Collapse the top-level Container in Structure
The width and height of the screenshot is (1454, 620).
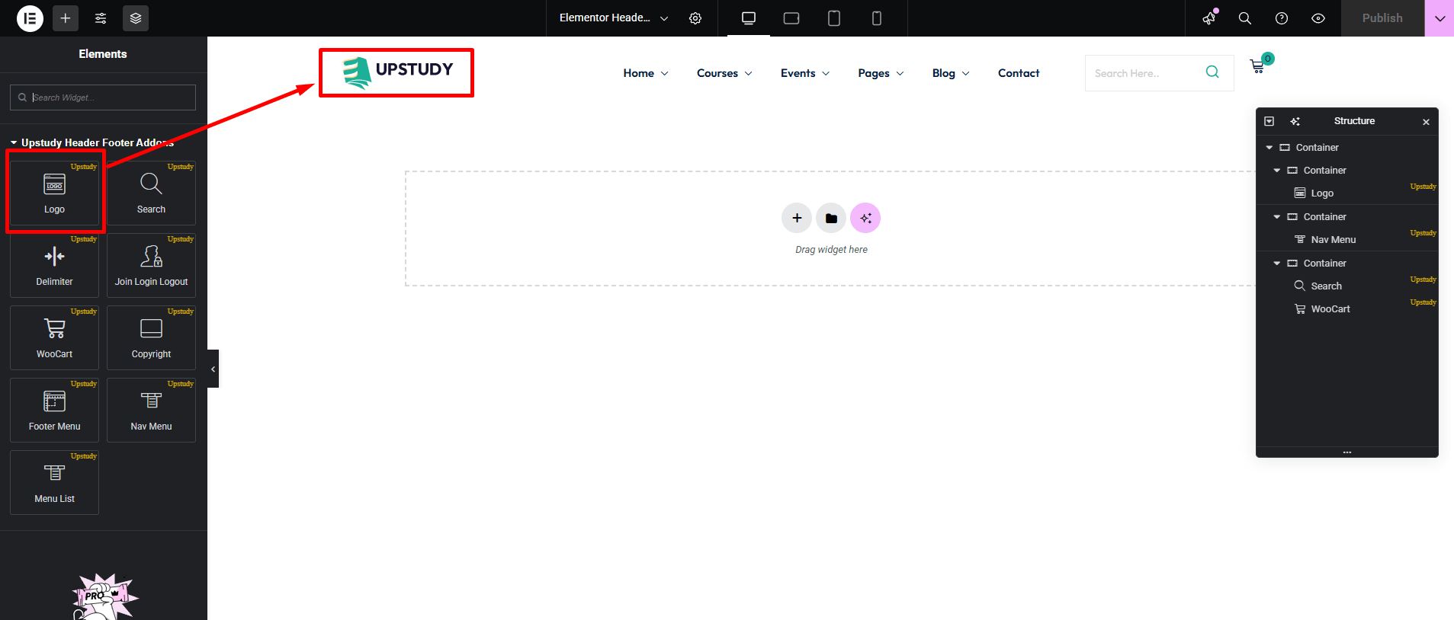coord(1269,148)
